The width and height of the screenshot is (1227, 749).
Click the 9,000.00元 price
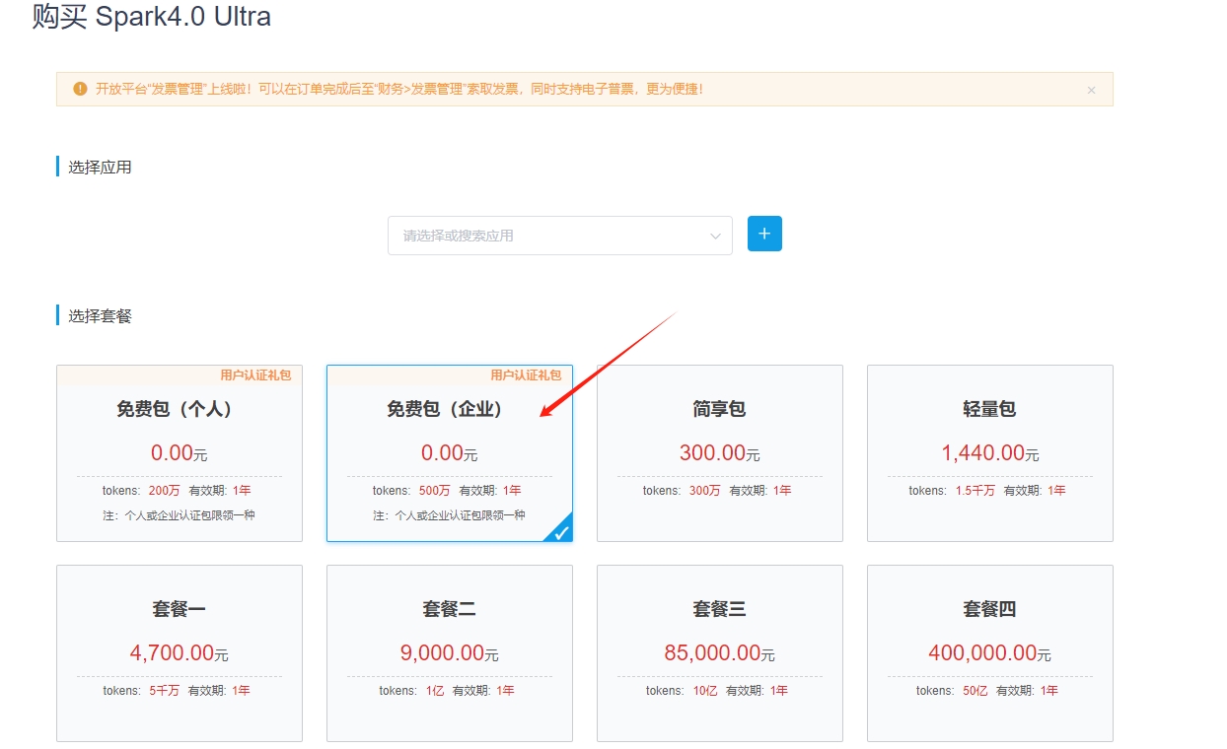[450, 653]
